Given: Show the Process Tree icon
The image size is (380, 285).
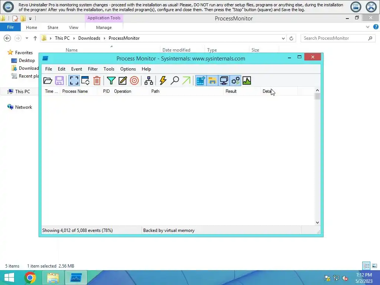Looking at the screenshot, I should pyautogui.click(x=148, y=81).
